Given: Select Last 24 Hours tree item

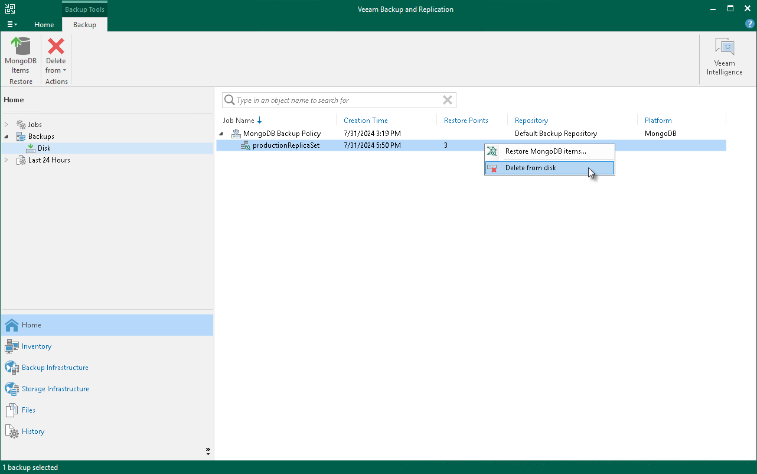Looking at the screenshot, I should click(49, 160).
